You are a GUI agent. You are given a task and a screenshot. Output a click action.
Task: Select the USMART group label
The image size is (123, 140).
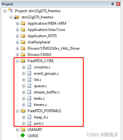tap(35, 130)
